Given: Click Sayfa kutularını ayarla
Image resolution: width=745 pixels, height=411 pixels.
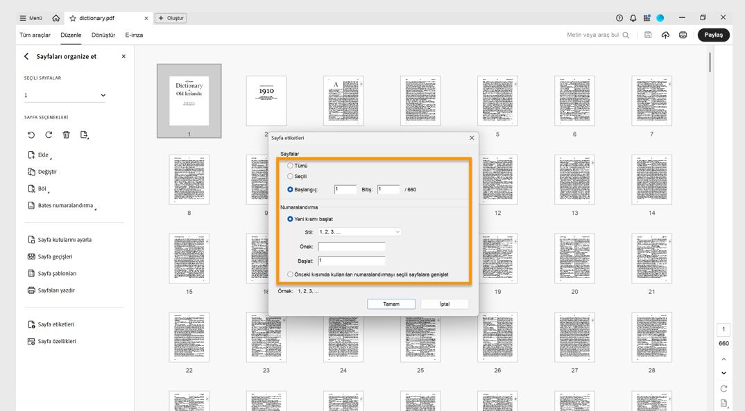Looking at the screenshot, I should click(60, 240).
